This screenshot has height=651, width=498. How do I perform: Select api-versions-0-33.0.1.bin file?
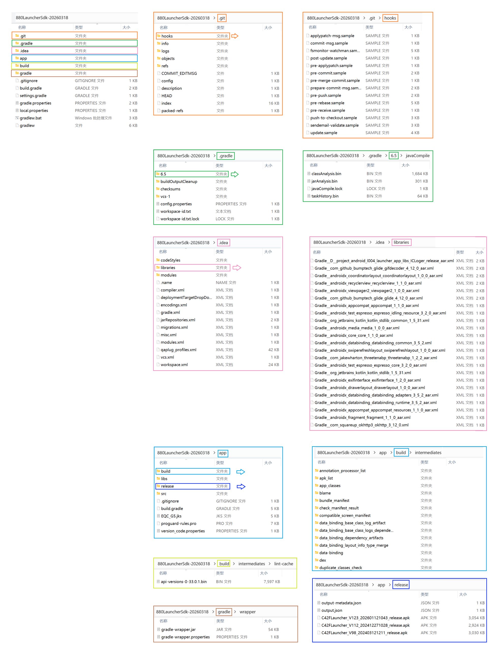(x=183, y=582)
